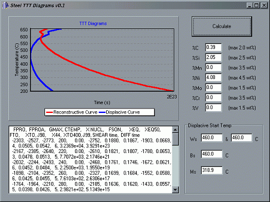
Task: Click the SHEAR time column header
Action: tap(106, 135)
